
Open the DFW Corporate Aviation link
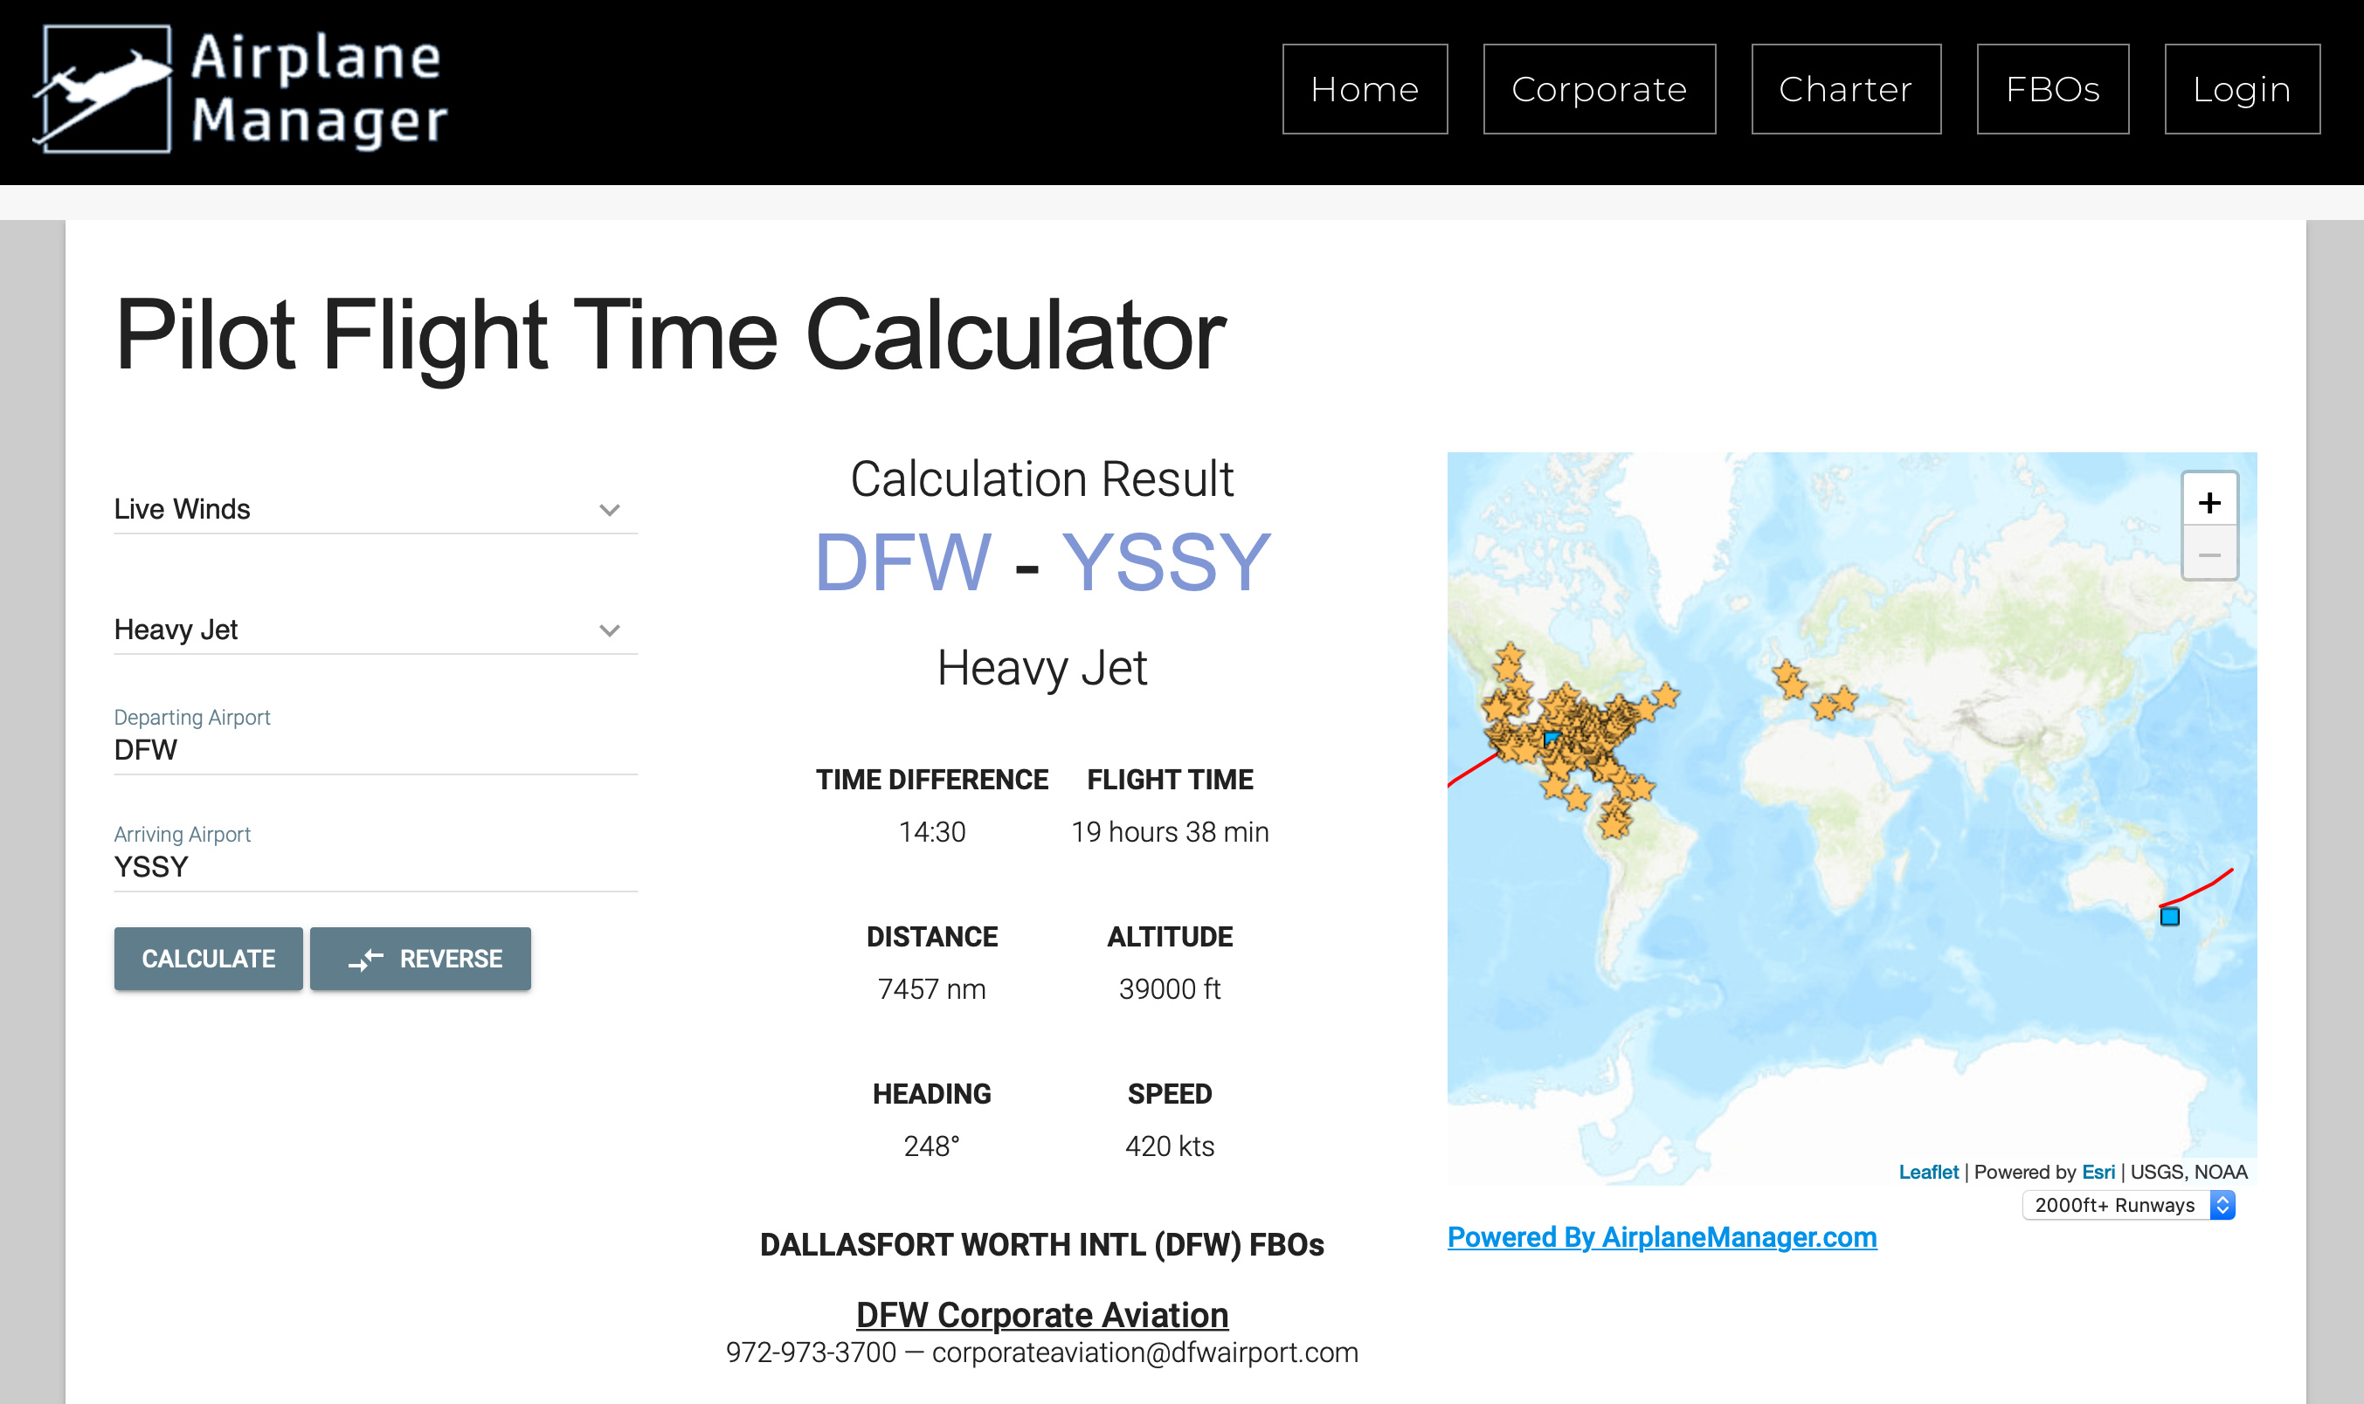[x=1041, y=1314]
